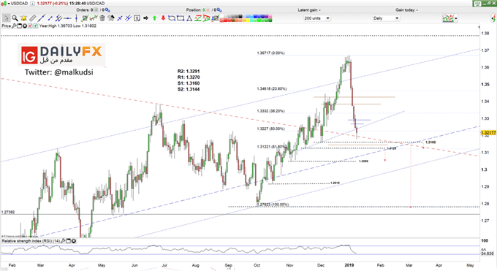
Task: Click the RSI panel black circle button
Action: pos(74,241)
